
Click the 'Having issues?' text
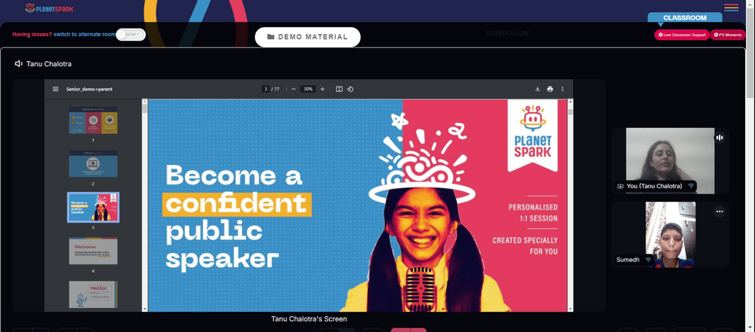(32, 35)
